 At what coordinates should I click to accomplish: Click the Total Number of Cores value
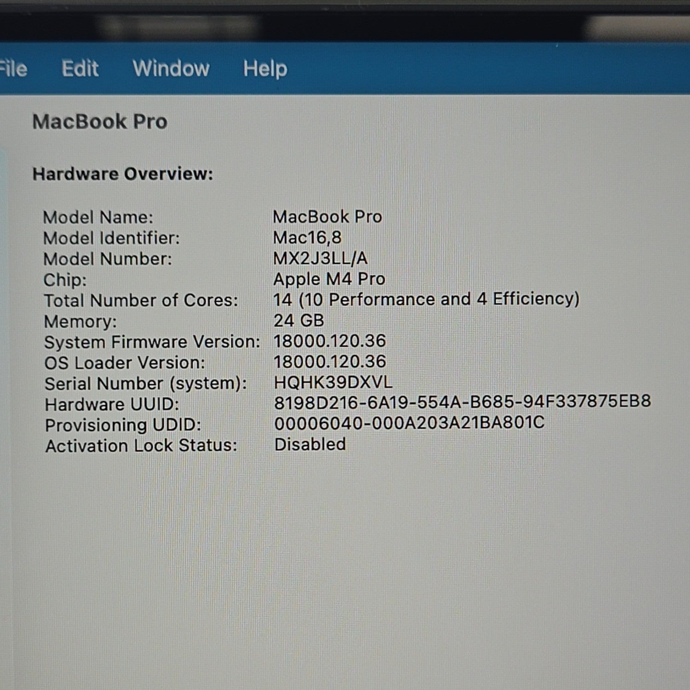click(x=426, y=299)
